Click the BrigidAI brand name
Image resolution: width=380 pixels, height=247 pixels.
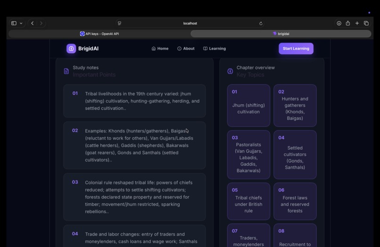tap(88, 49)
